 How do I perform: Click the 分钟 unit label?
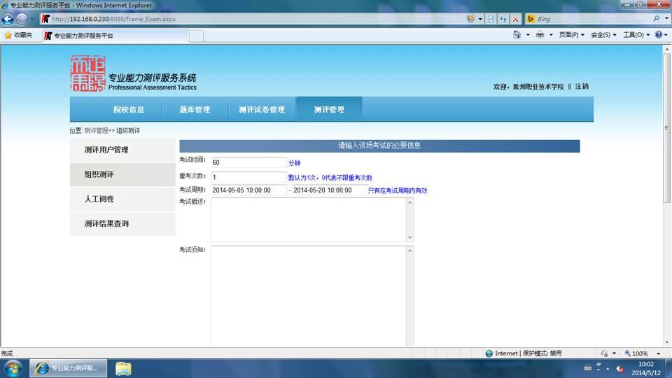295,163
